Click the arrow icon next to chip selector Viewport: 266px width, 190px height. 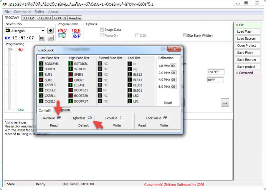pyautogui.click(x=50, y=31)
